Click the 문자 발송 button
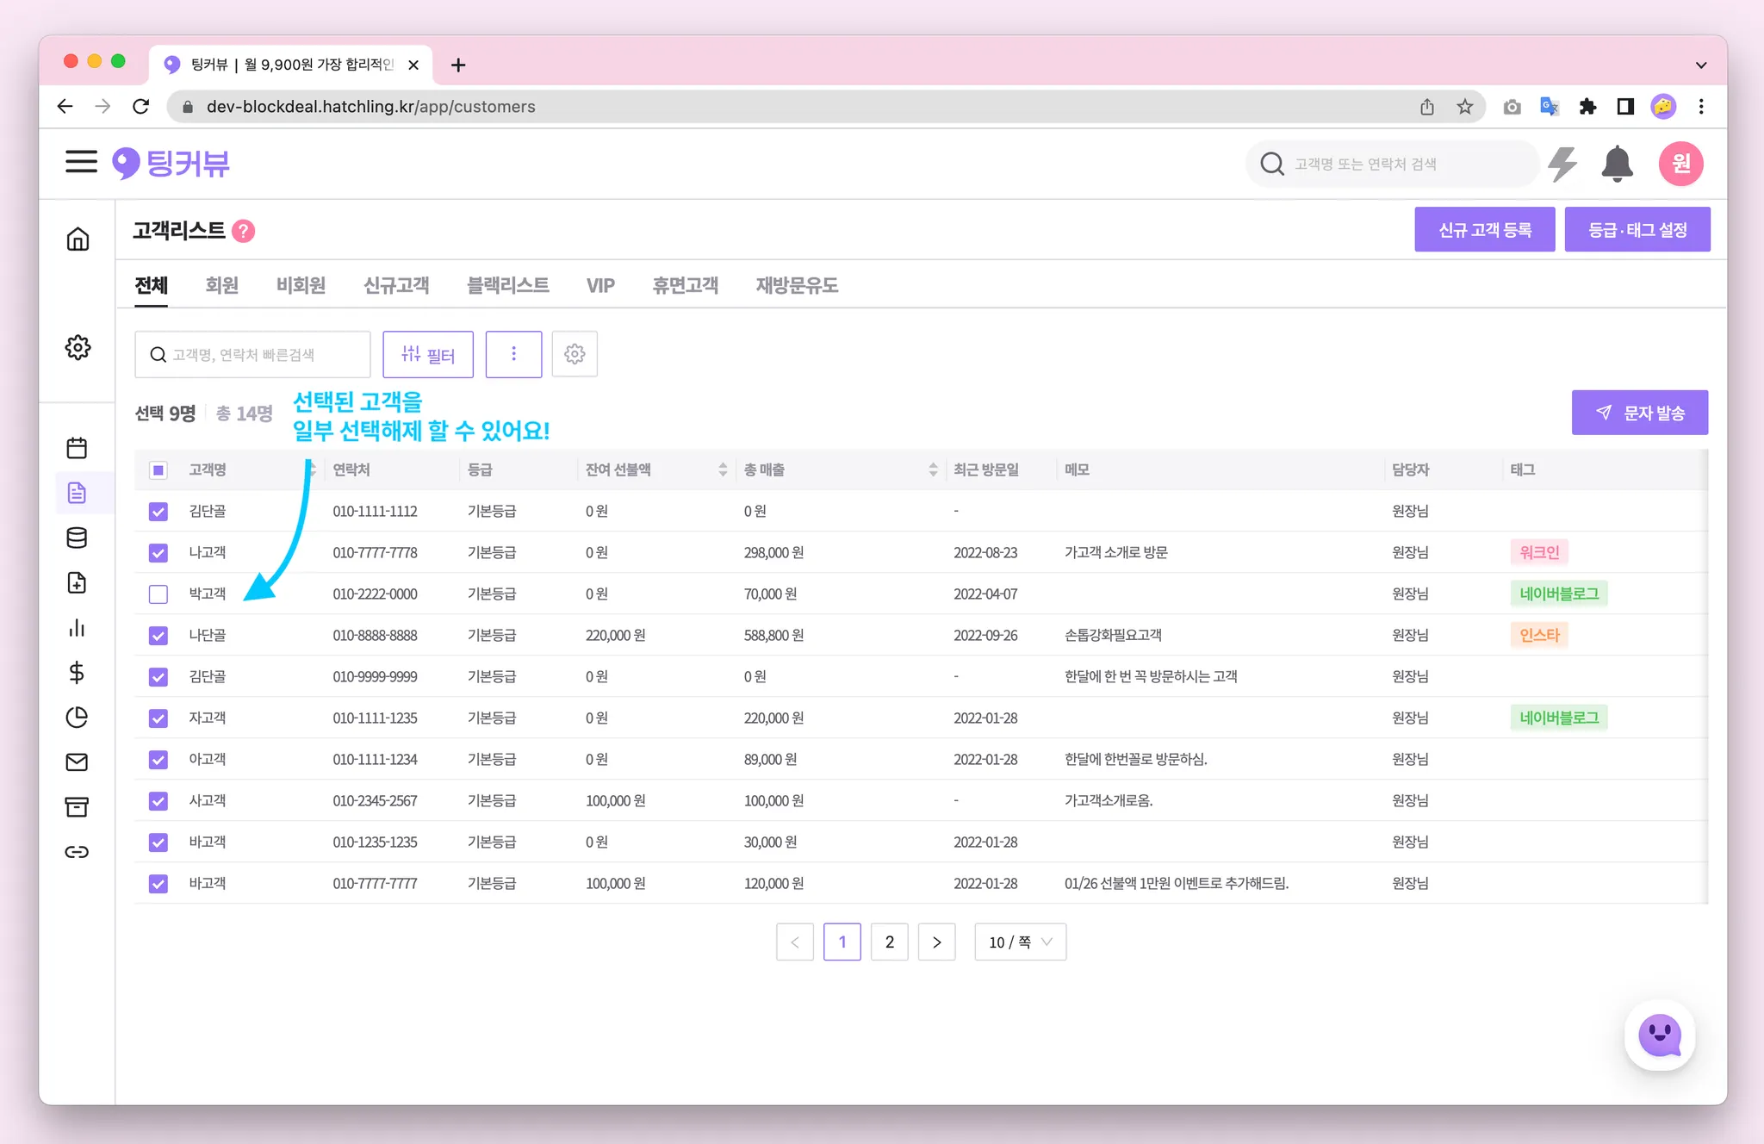The height and width of the screenshot is (1144, 1764). (1639, 413)
